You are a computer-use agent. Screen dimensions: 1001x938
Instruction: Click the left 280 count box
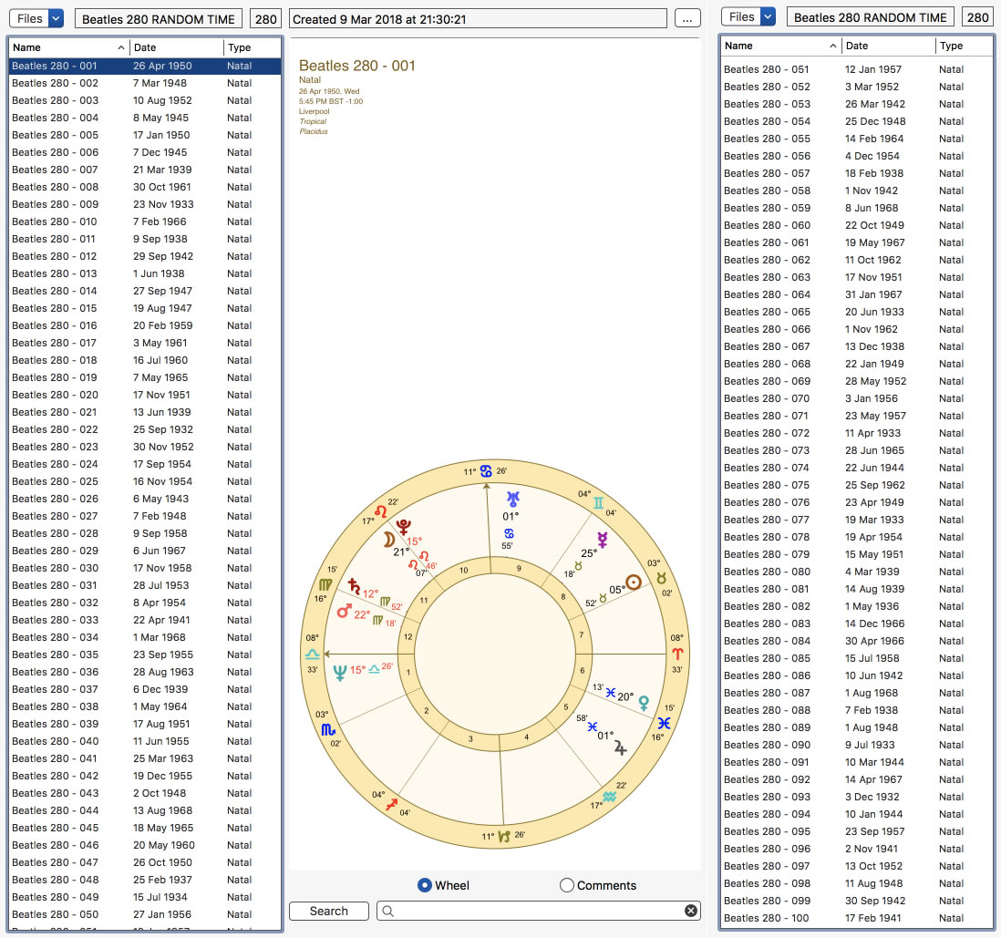265,19
